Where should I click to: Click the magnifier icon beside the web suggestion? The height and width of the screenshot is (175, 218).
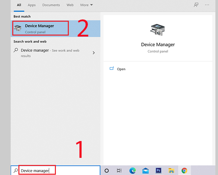click(x=16, y=50)
